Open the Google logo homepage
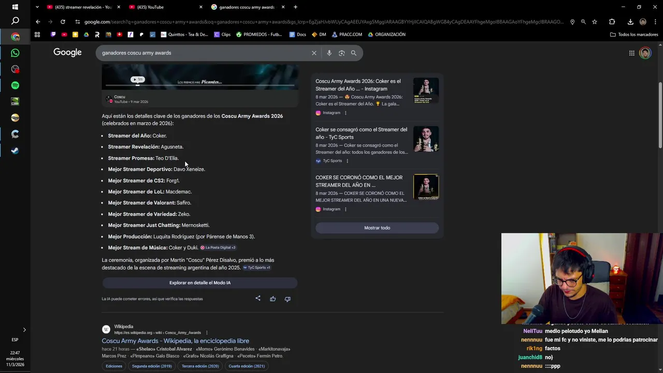Viewport: 663px width, 373px height. tap(67, 52)
